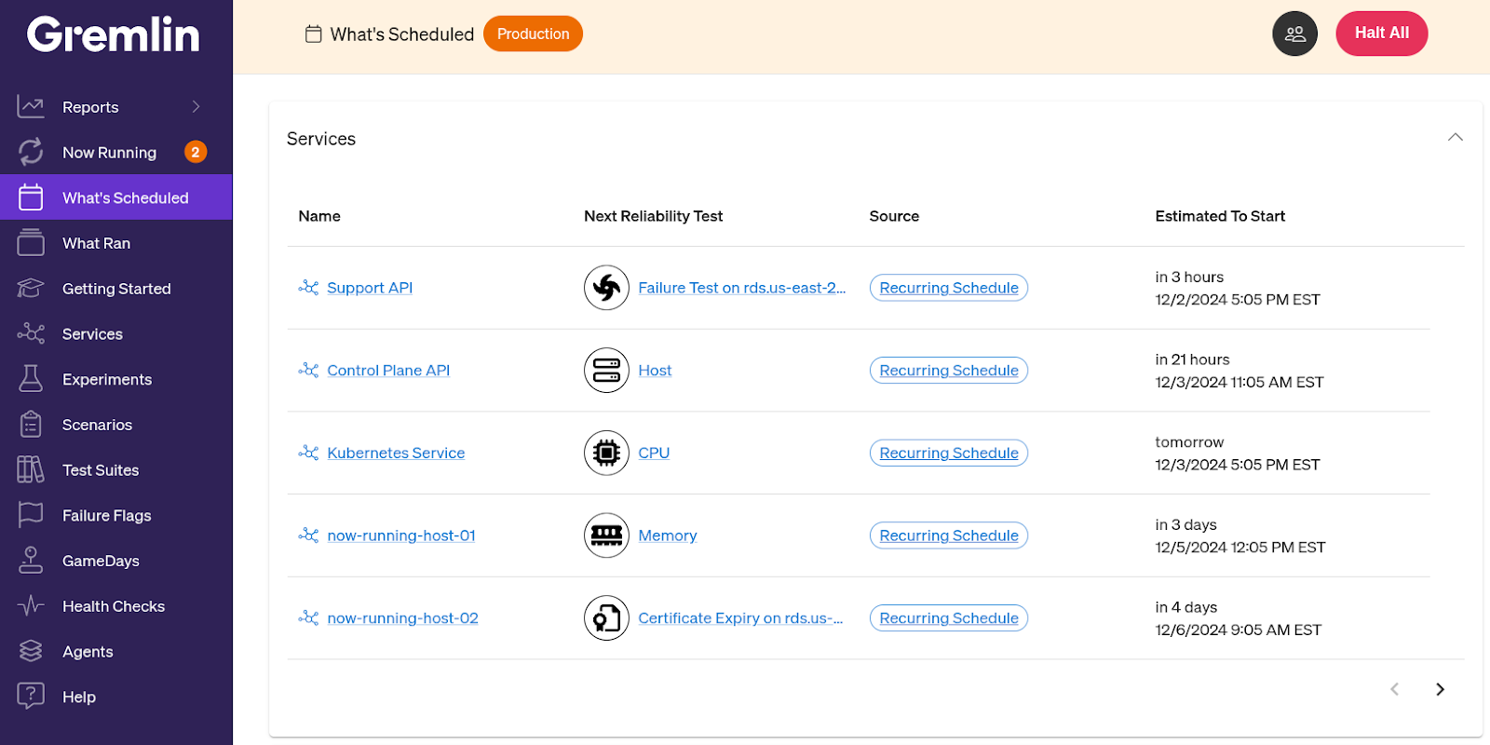
Task: Click Recurring Schedule for Support API
Action: tap(949, 288)
